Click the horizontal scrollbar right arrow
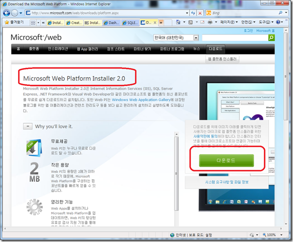 coord(281,228)
